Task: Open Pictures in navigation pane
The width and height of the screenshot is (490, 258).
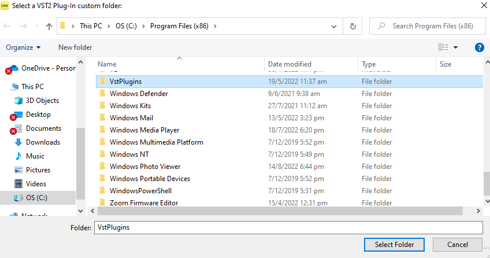Action: click(x=32, y=170)
